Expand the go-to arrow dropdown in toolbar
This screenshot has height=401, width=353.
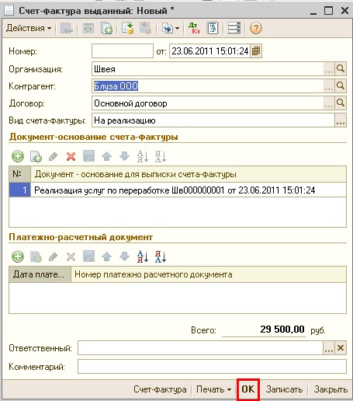click(177, 28)
